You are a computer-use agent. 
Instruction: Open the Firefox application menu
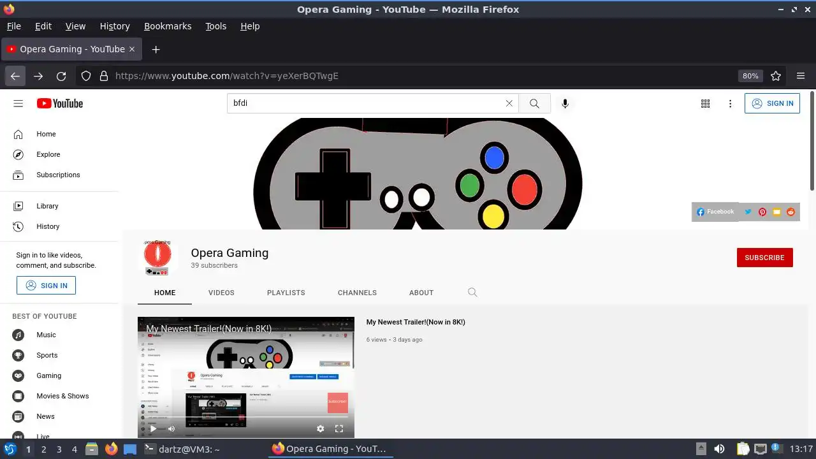801,76
